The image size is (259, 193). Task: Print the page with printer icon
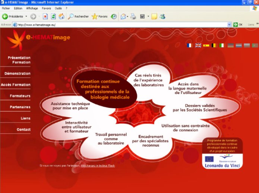click(x=133, y=16)
